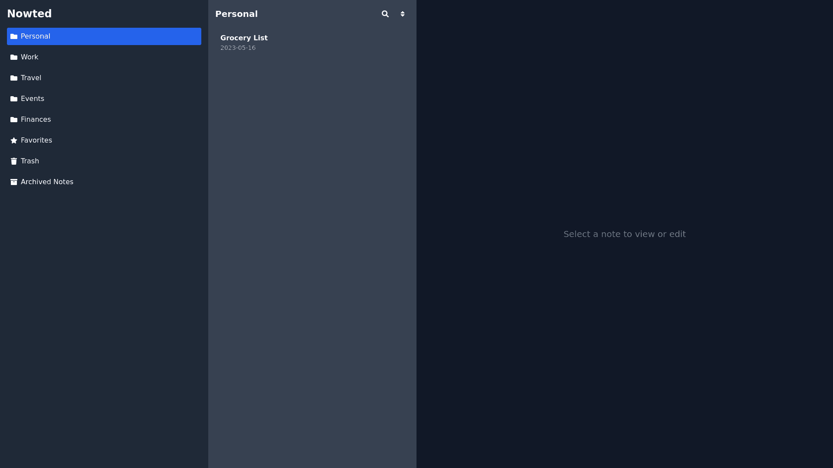Click the Favorites star icon
Image resolution: width=833 pixels, height=468 pixels.
(14, 140)
